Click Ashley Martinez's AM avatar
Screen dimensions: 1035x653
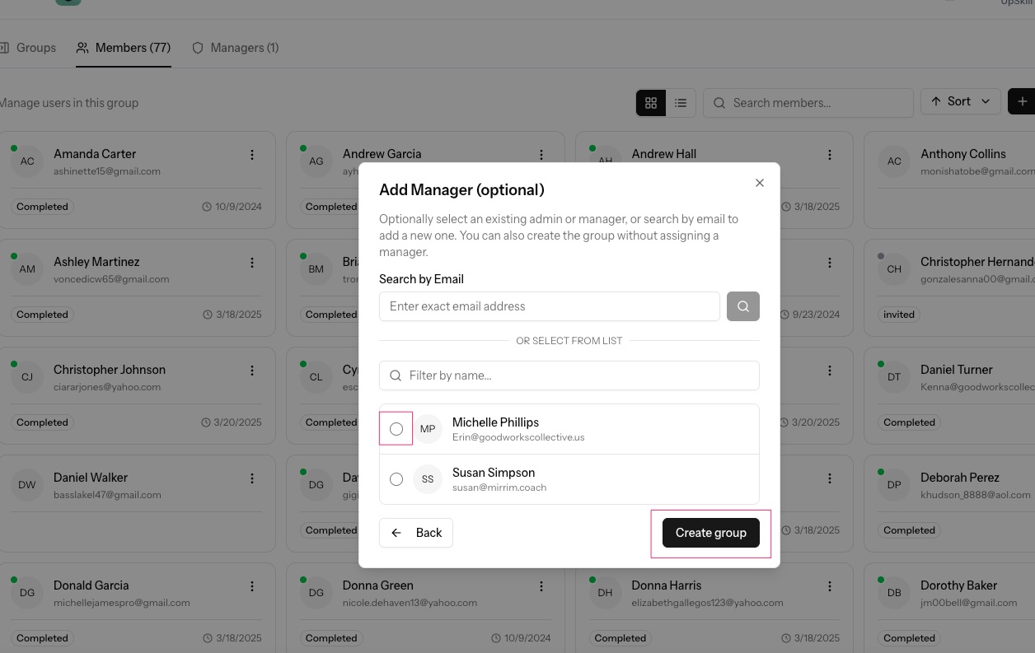27,269
